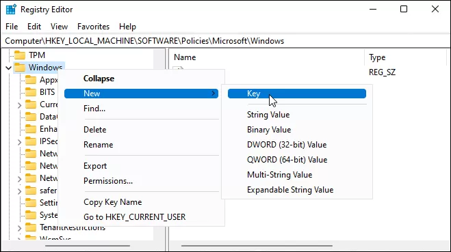Click the folder icon beside Data

point(31,117)
